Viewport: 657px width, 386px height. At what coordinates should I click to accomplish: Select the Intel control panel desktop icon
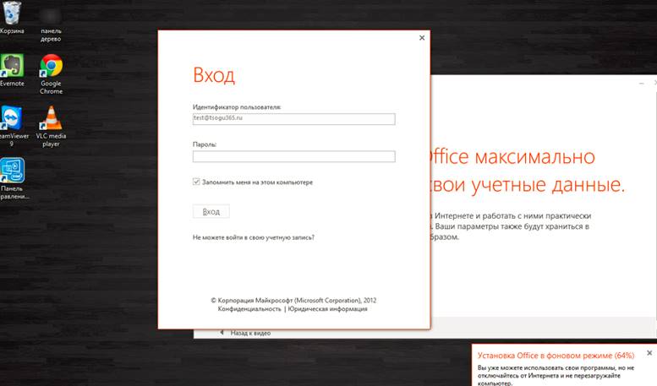tap(13, 179)
